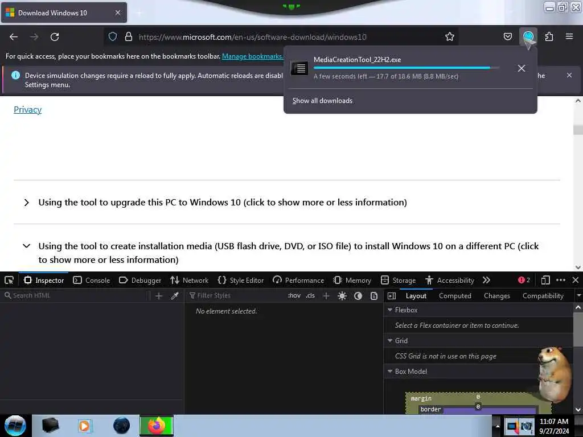
Task: Show hidden system tray icons
Action: [497, 426]
